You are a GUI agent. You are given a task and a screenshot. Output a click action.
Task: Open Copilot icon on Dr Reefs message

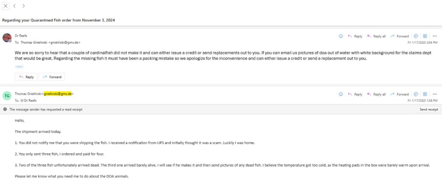[415, 36]
